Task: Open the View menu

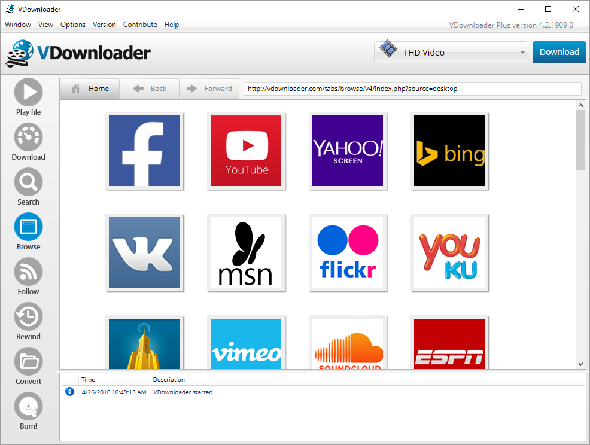Action: point(45,25)
